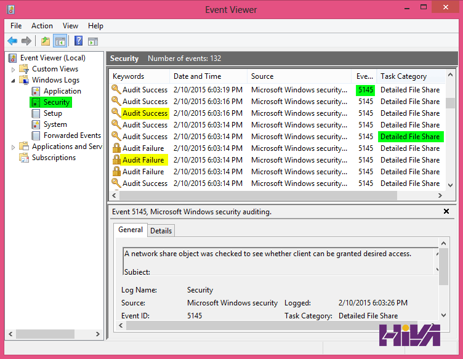Click the System log icon
This screenshot has height=359, width=463.
click(x=36, y=124)
